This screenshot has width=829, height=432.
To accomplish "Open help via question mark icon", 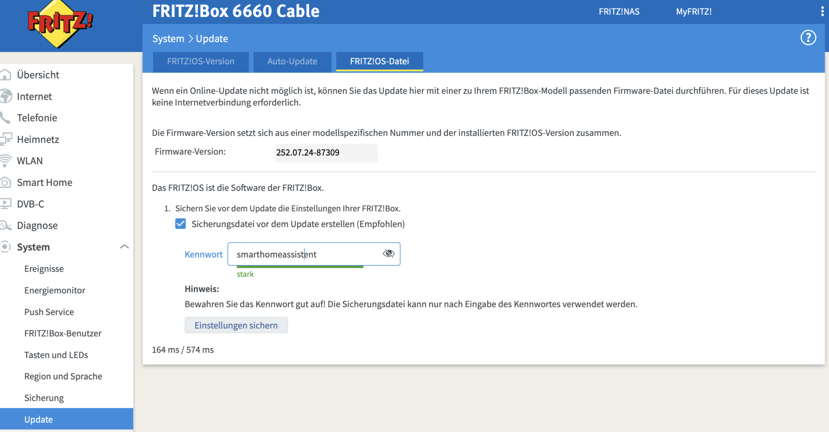I will (x=808, y=38).
